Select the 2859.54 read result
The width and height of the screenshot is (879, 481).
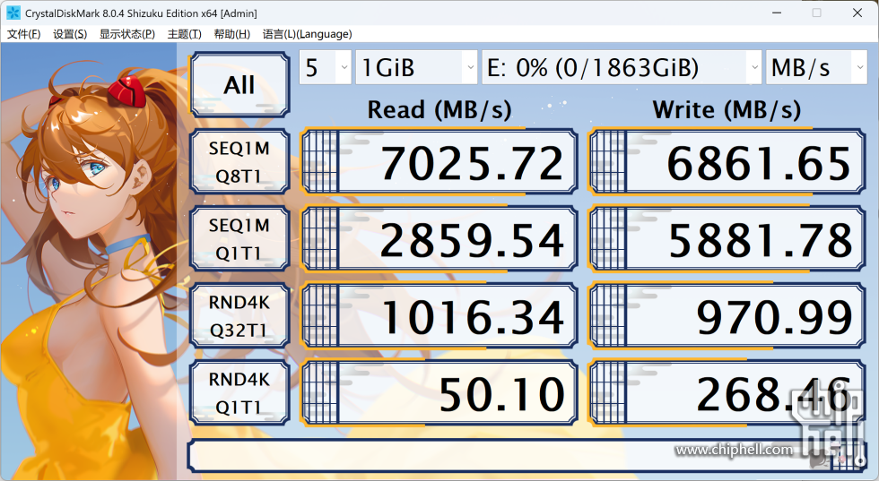tap(439, 238)
